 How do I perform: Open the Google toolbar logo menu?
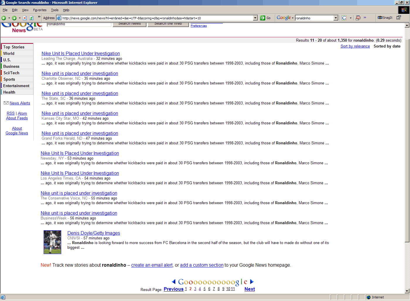coord(285,18)
